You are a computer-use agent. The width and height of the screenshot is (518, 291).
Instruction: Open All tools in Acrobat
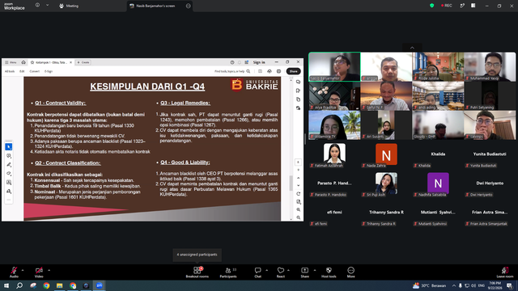pos(10,71)
